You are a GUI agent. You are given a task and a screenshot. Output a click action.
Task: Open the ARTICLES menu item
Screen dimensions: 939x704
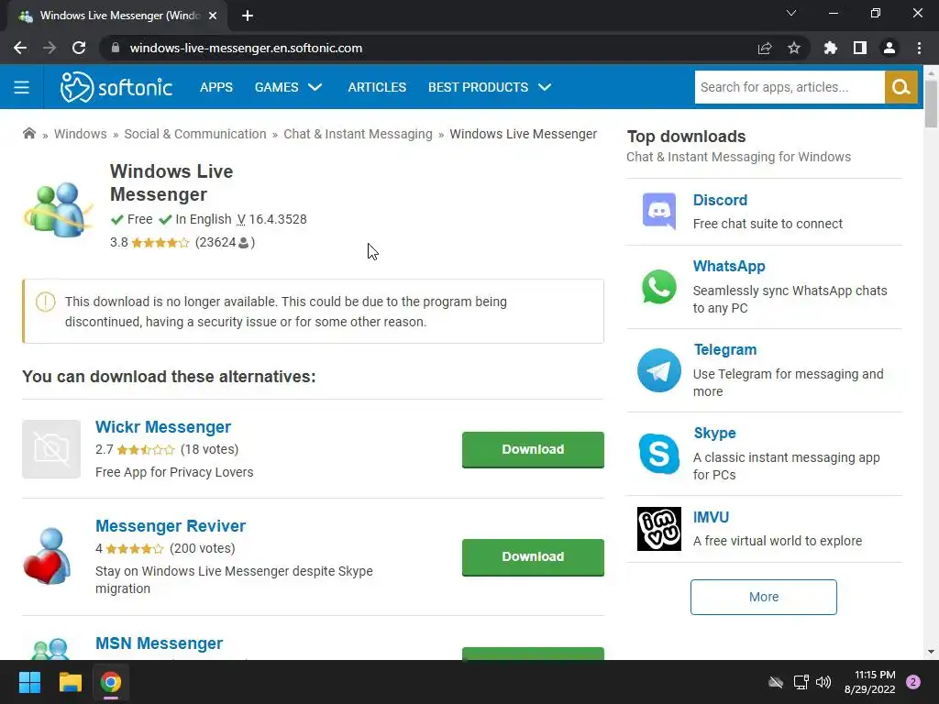click(x=377, y=87)
